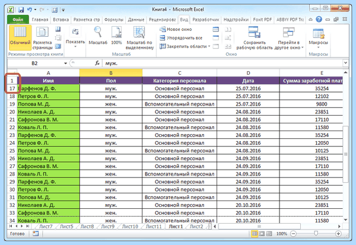
Task: Toggle Normal view button in status bar
Action: pyautogui.click(x=255, y=233)
